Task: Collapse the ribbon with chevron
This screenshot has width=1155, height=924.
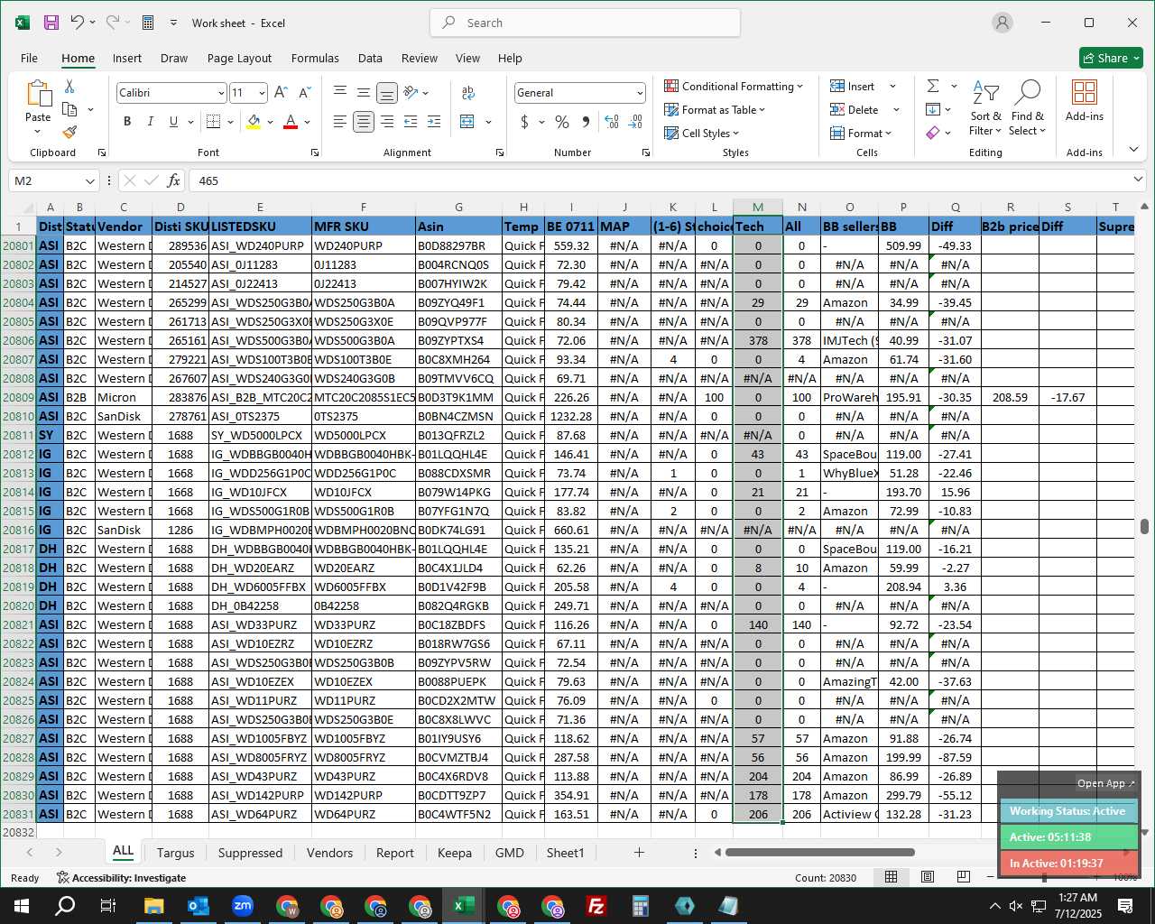Action: click(x=1134, y=149)
